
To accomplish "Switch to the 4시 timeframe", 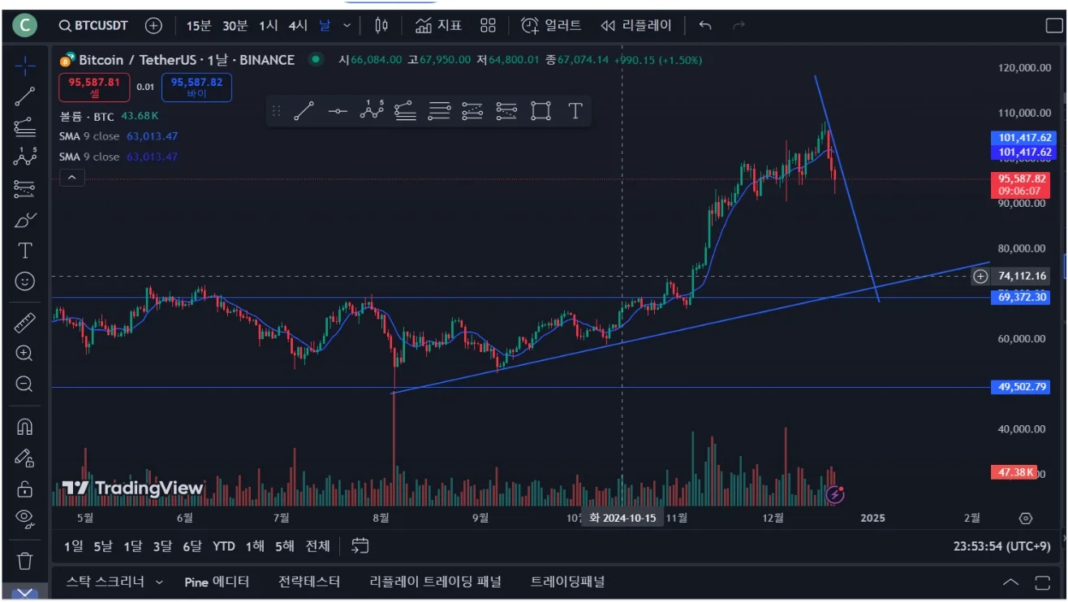I will point(298,26).
